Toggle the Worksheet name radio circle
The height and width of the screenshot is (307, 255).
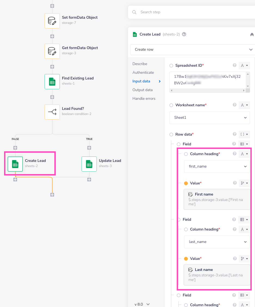point(171,105)
